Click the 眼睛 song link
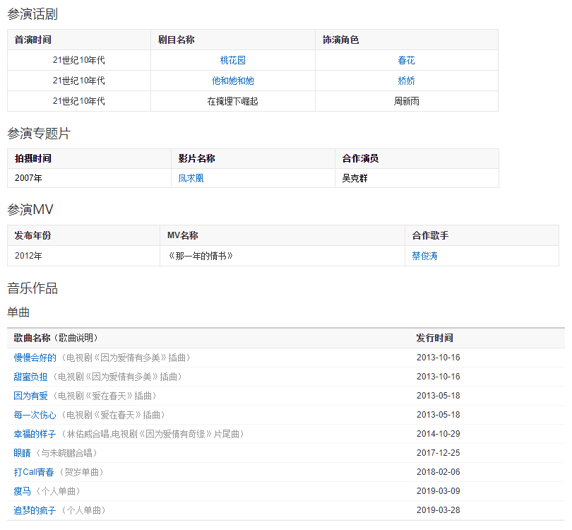The width and height of the screenshot is (572, 530). point(22,453)
